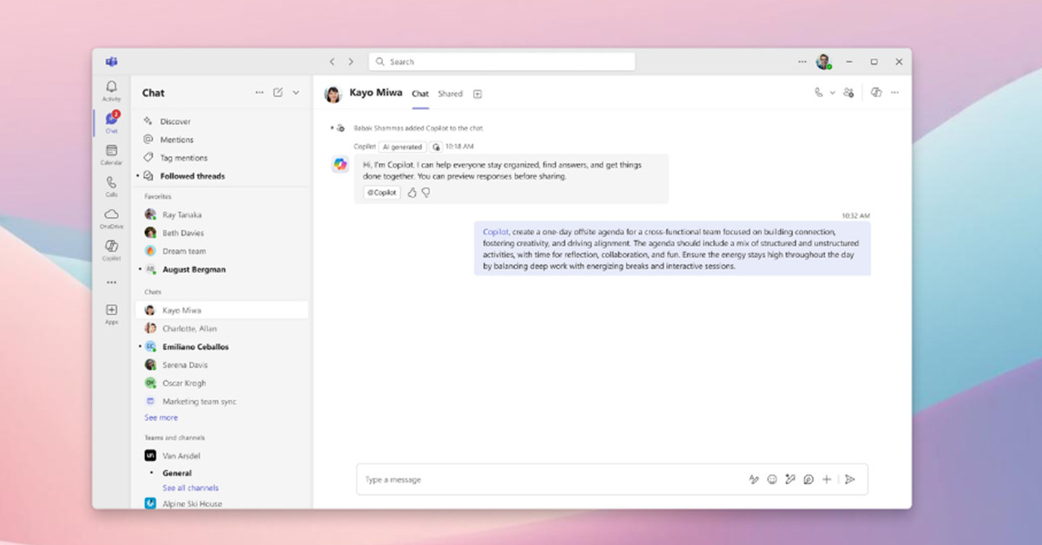Open the chat filter chevron beside Chat heading

point(295,92)
